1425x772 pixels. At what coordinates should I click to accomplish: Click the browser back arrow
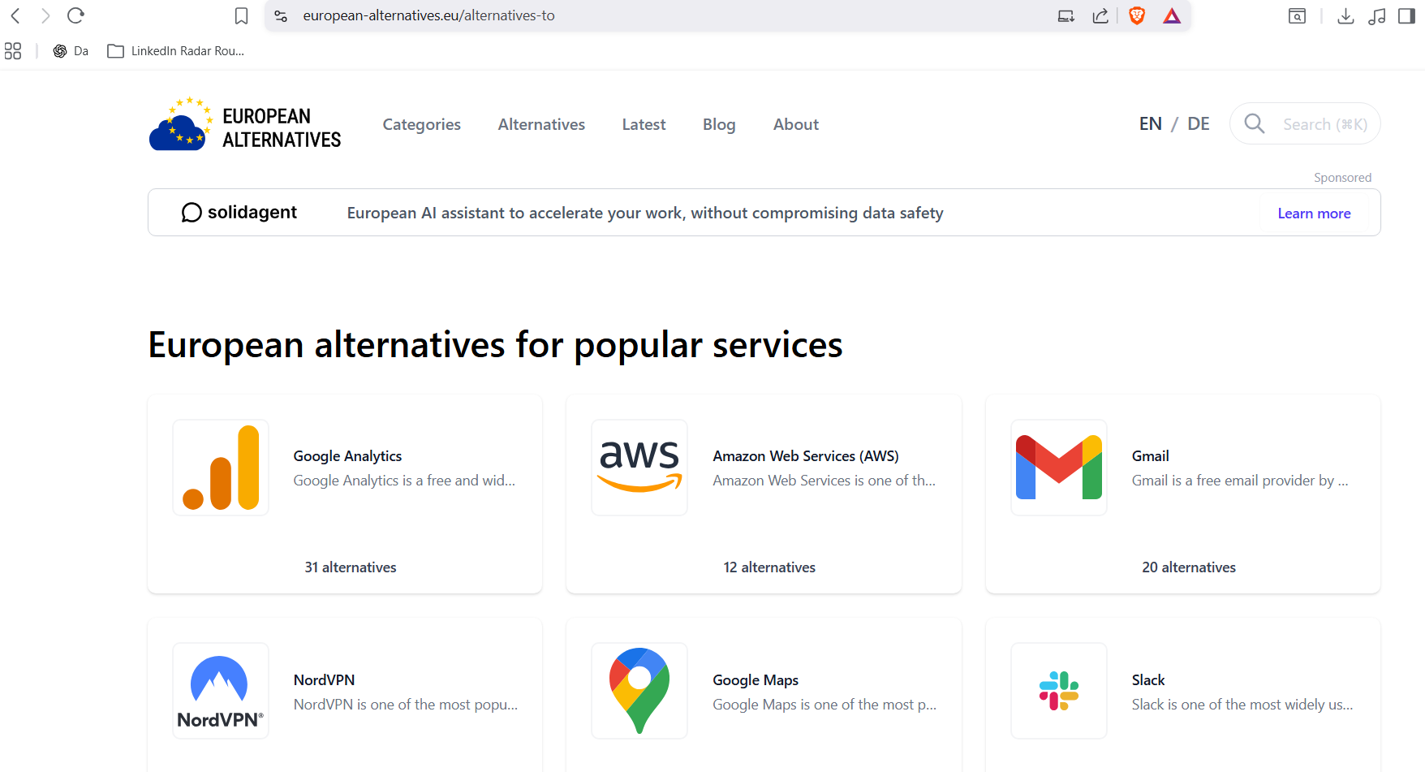[x=15, y=15]
